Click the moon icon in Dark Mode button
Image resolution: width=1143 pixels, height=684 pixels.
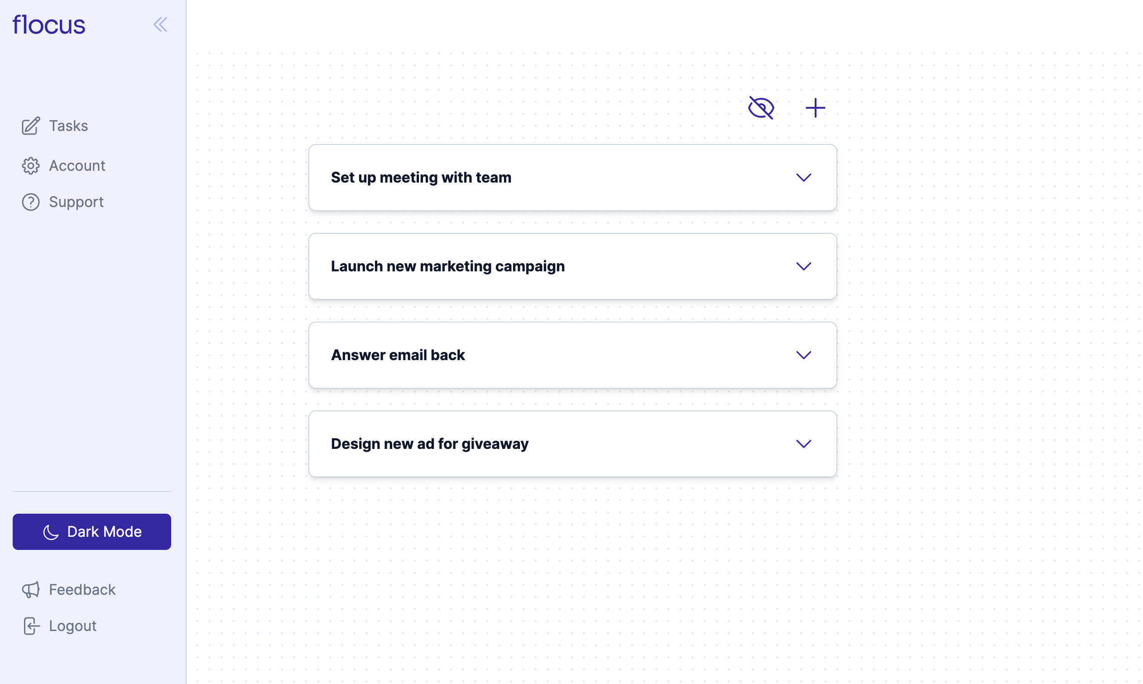point(51,532)
